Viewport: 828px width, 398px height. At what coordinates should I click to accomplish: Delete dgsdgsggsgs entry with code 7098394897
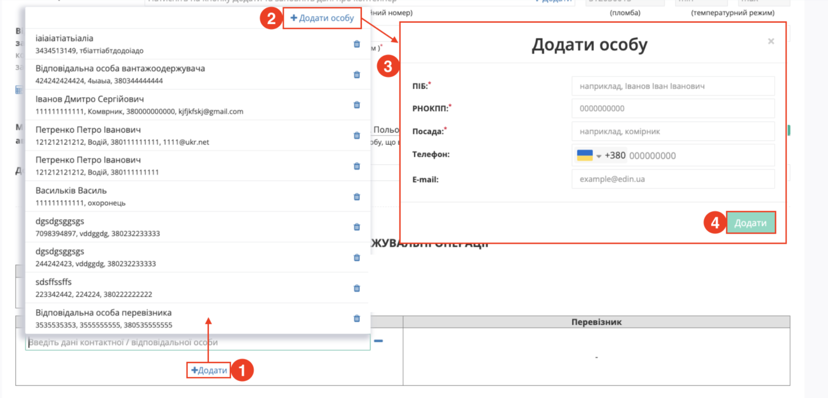pos(357,227)
